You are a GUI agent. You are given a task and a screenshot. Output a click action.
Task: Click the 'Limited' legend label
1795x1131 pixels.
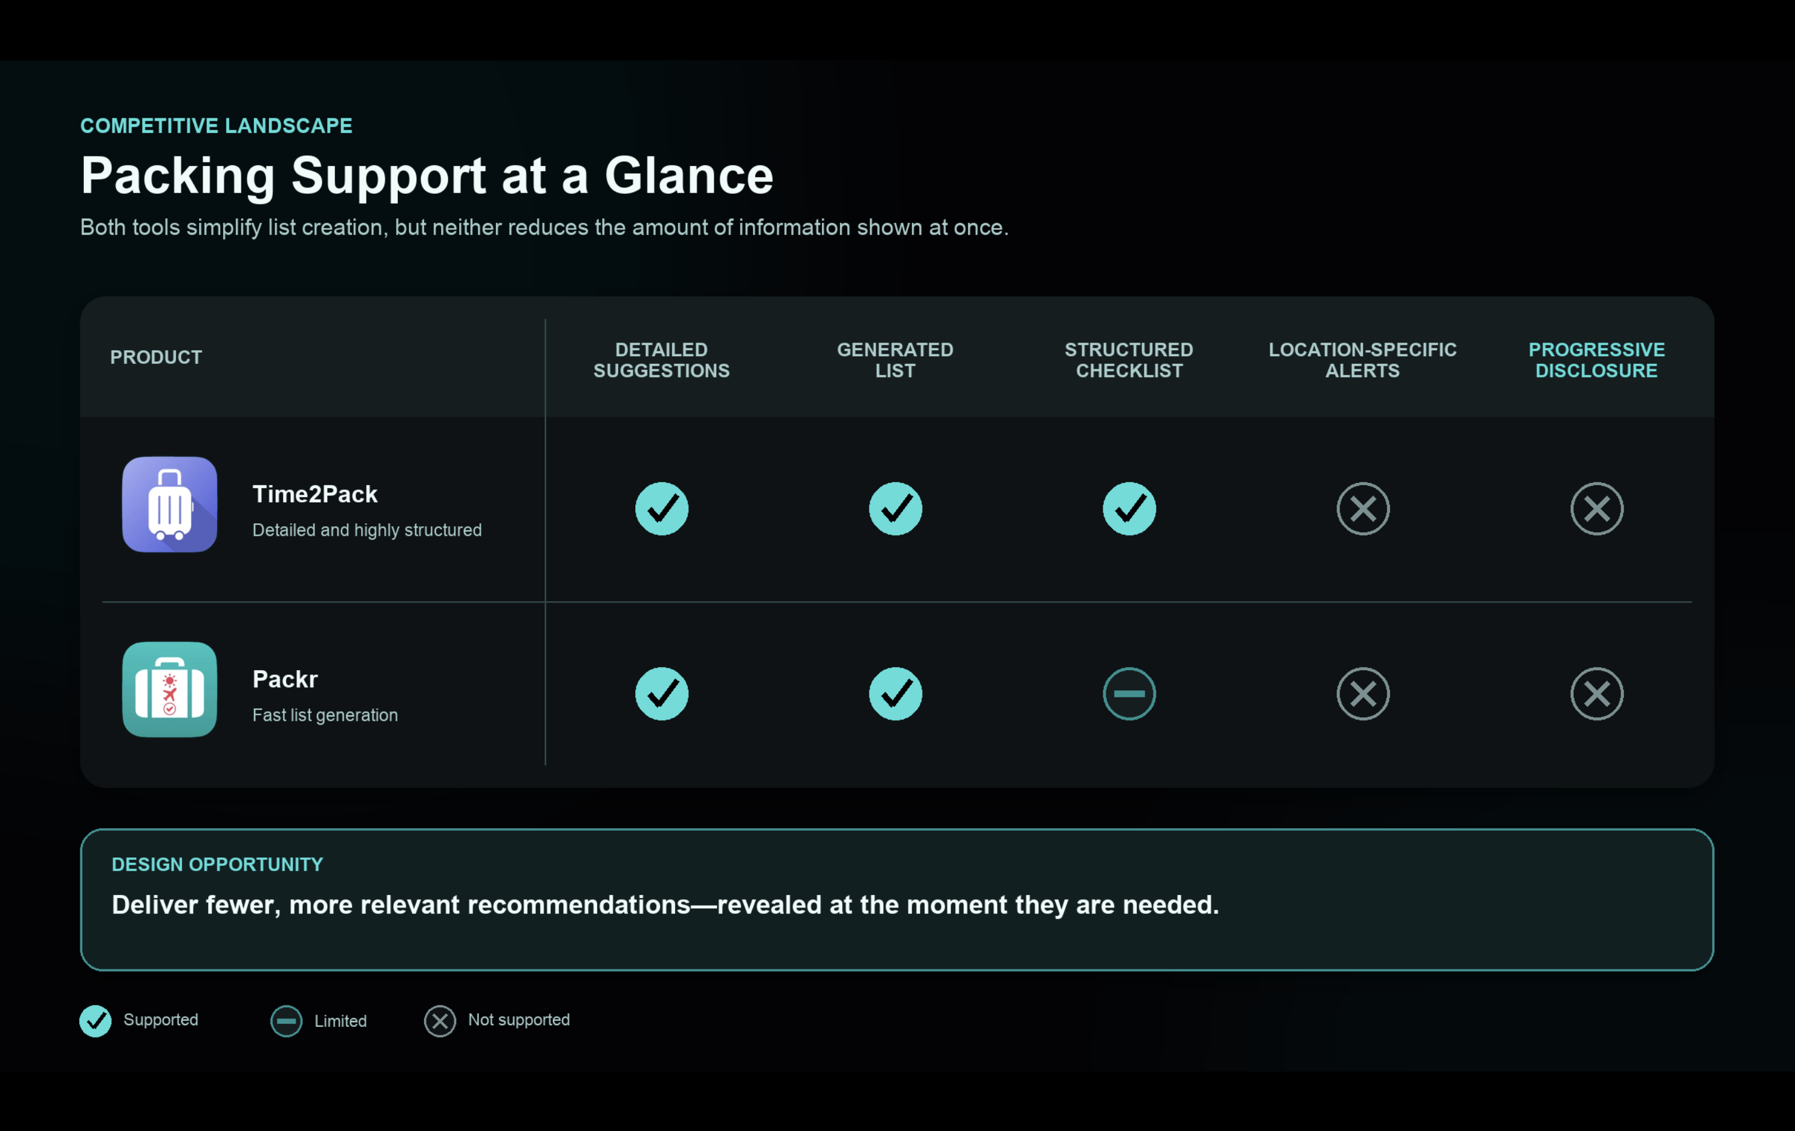341,1021
